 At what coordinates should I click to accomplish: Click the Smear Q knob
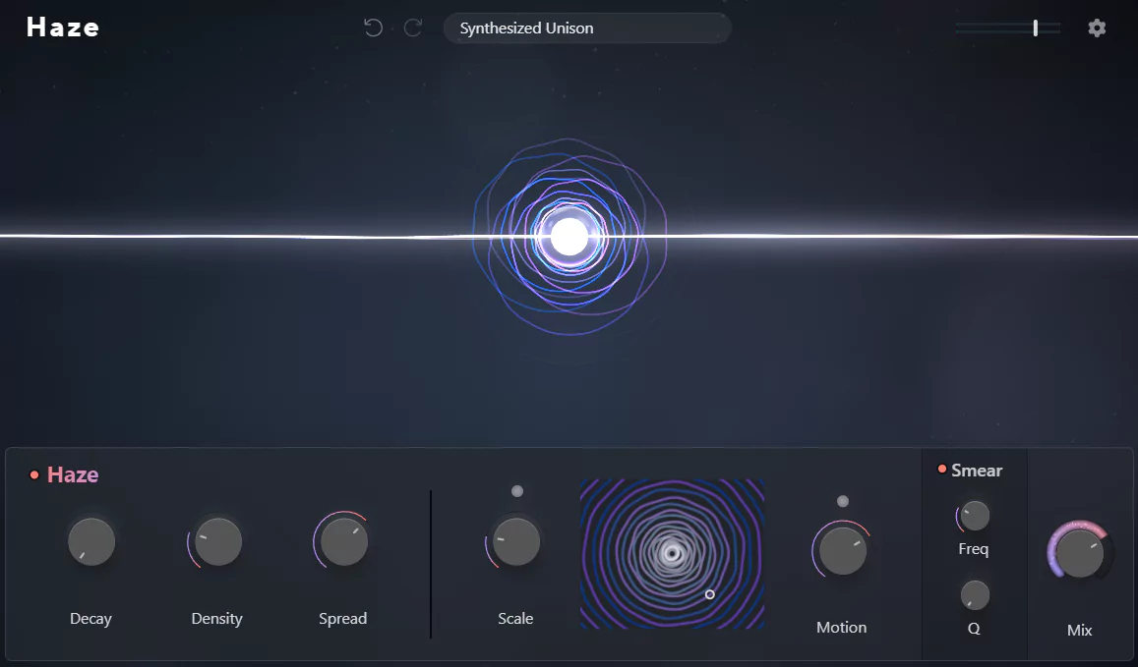(975, 594)
